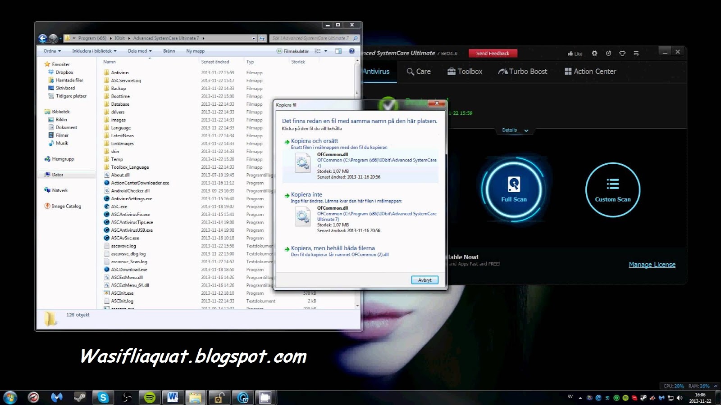Click the circular restore/update icon in SystemCare
This screenshot has width=721, height=405.
tap(608, 53)
